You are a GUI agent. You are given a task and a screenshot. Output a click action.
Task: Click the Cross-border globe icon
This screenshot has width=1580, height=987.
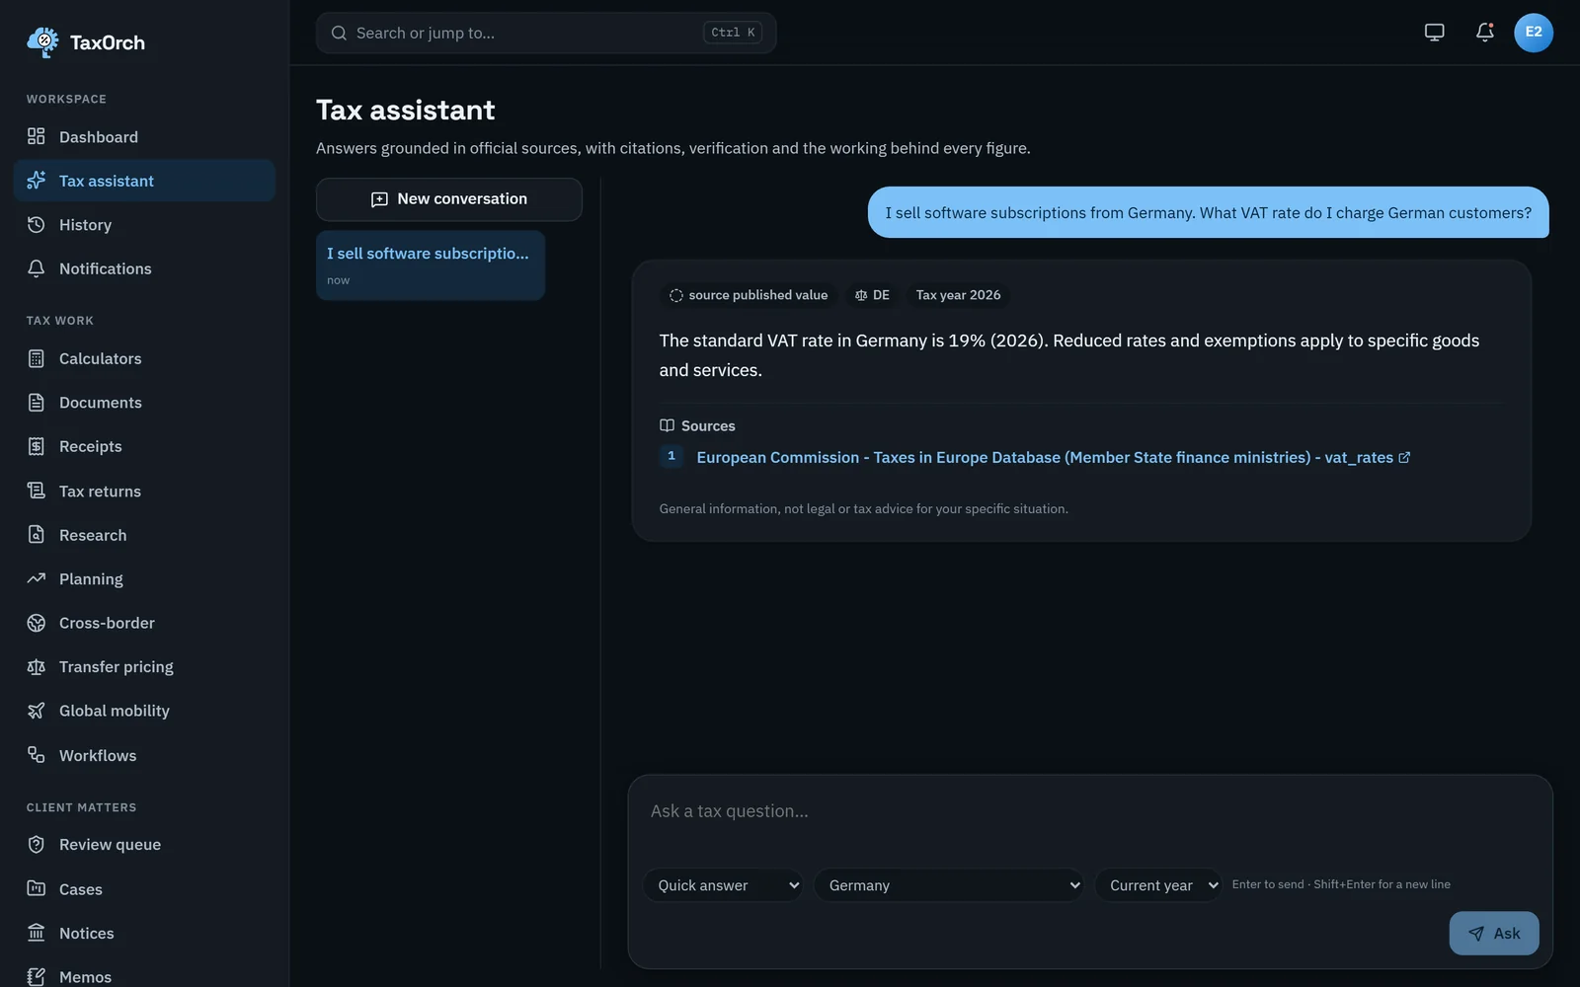tap(37, 623)
